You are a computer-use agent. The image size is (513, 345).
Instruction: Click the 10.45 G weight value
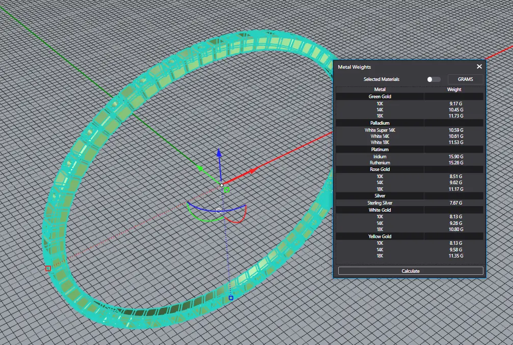tap(456, 110)
